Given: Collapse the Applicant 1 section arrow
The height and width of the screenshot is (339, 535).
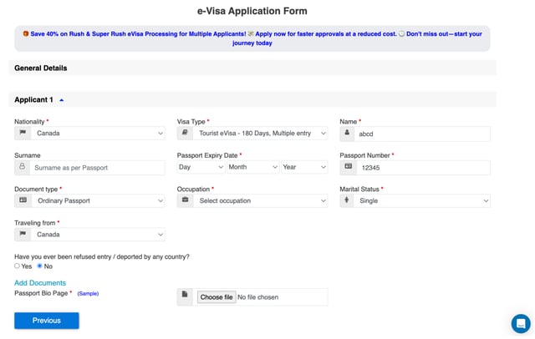Looking at the screenshot, I should (61, 100).
